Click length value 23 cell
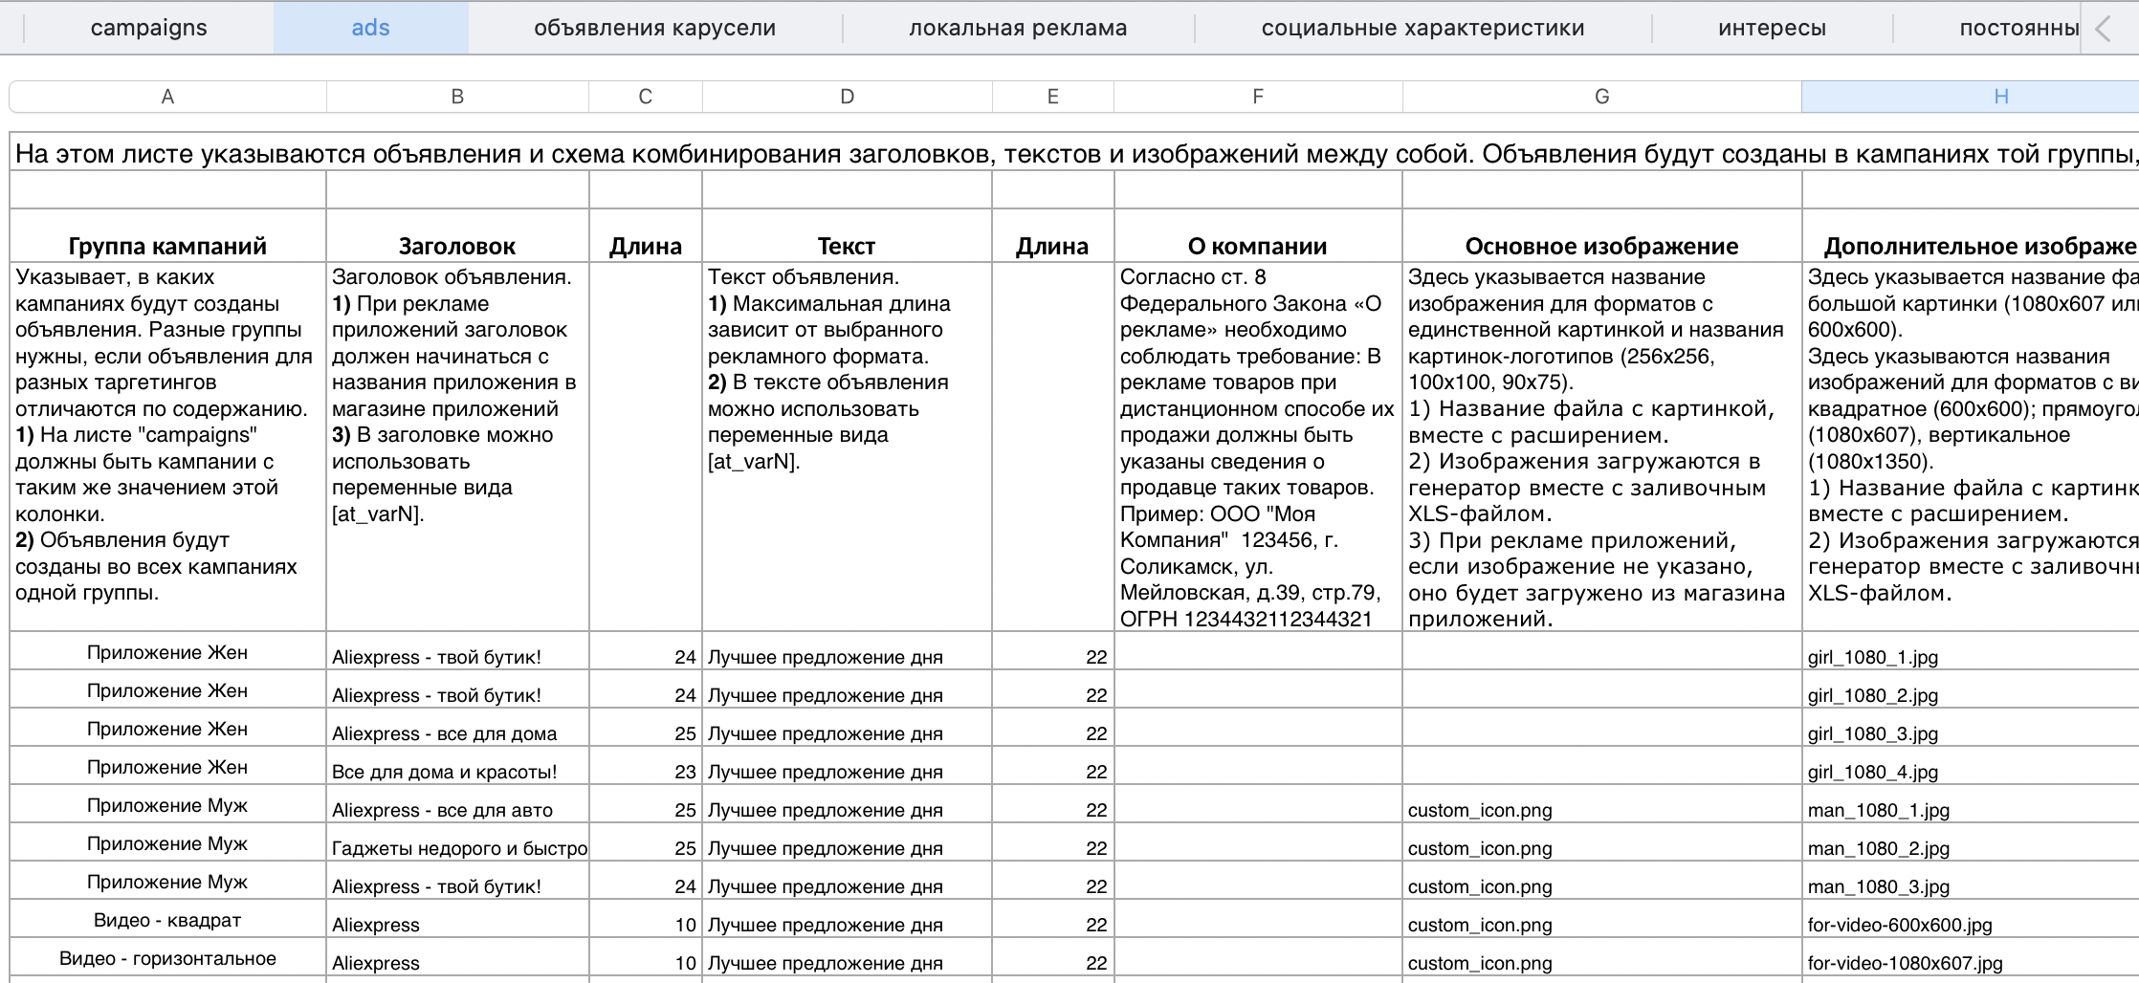The image size is (2139, 983). click(x=646, y=766)
